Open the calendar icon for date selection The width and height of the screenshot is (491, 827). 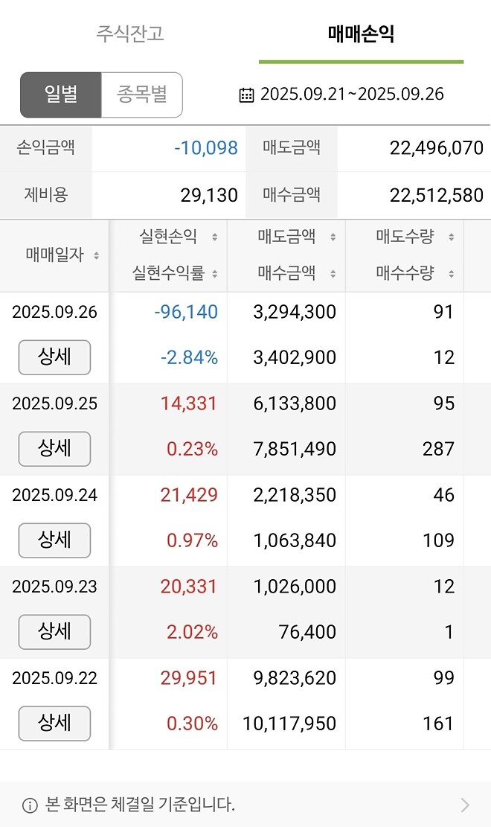point(245,94)
